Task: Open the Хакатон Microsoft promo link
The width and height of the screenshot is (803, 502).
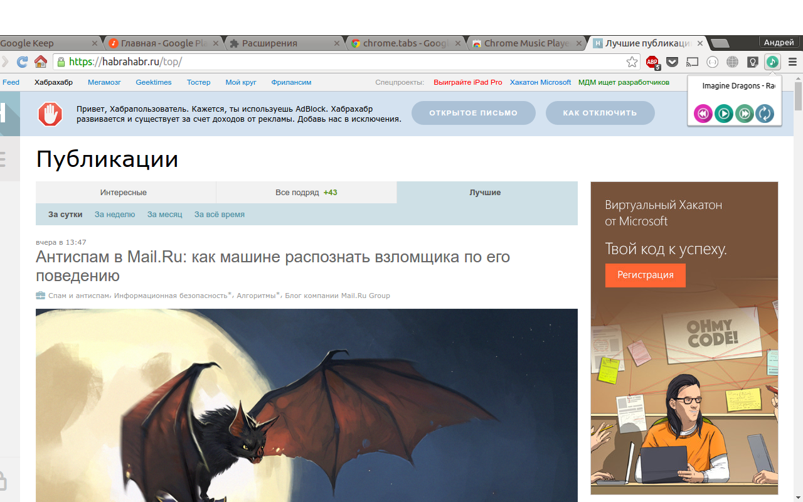Action: (x=541, y=82)
